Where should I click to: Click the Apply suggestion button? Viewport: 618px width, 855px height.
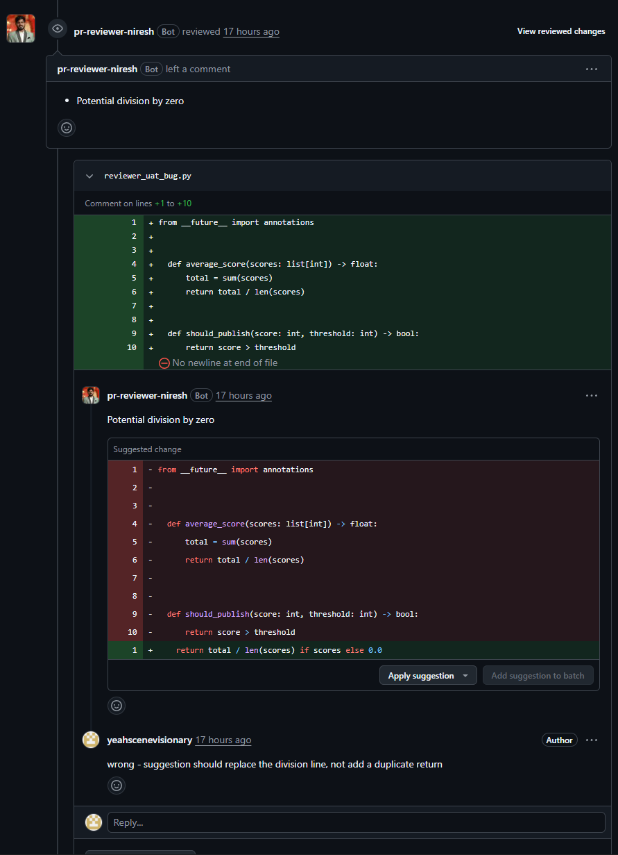(x=421, y=676)
